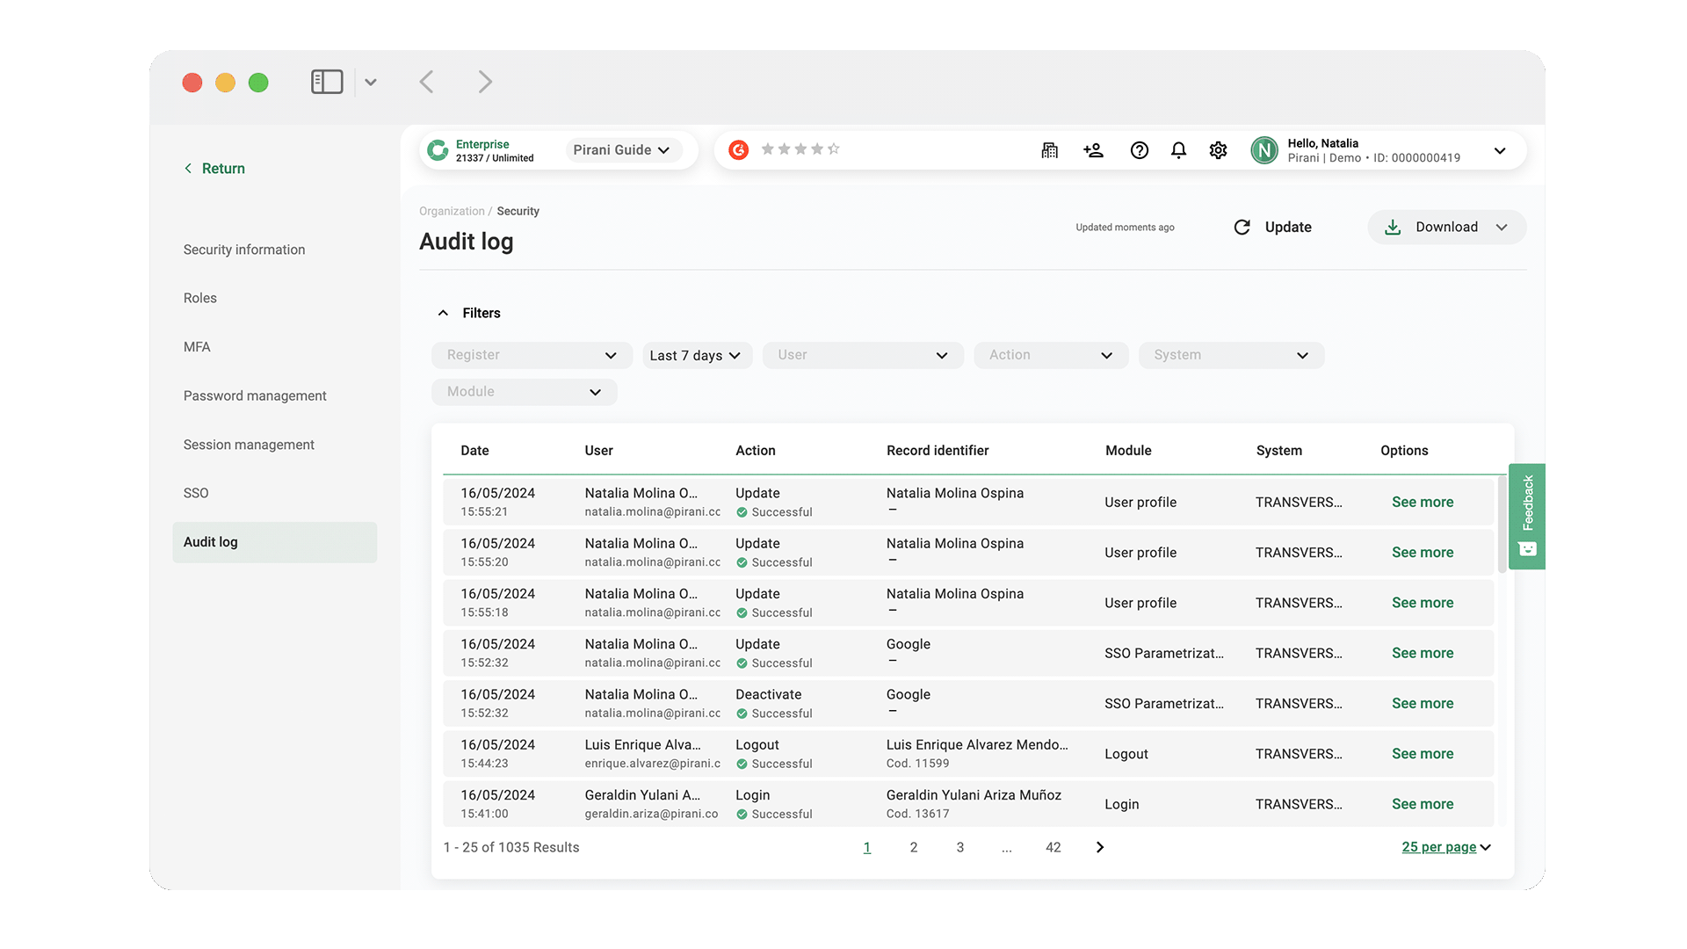This screenshot has width=1687, height=949.
Task: Open the help question mark icon
Action: (1139, 150)
